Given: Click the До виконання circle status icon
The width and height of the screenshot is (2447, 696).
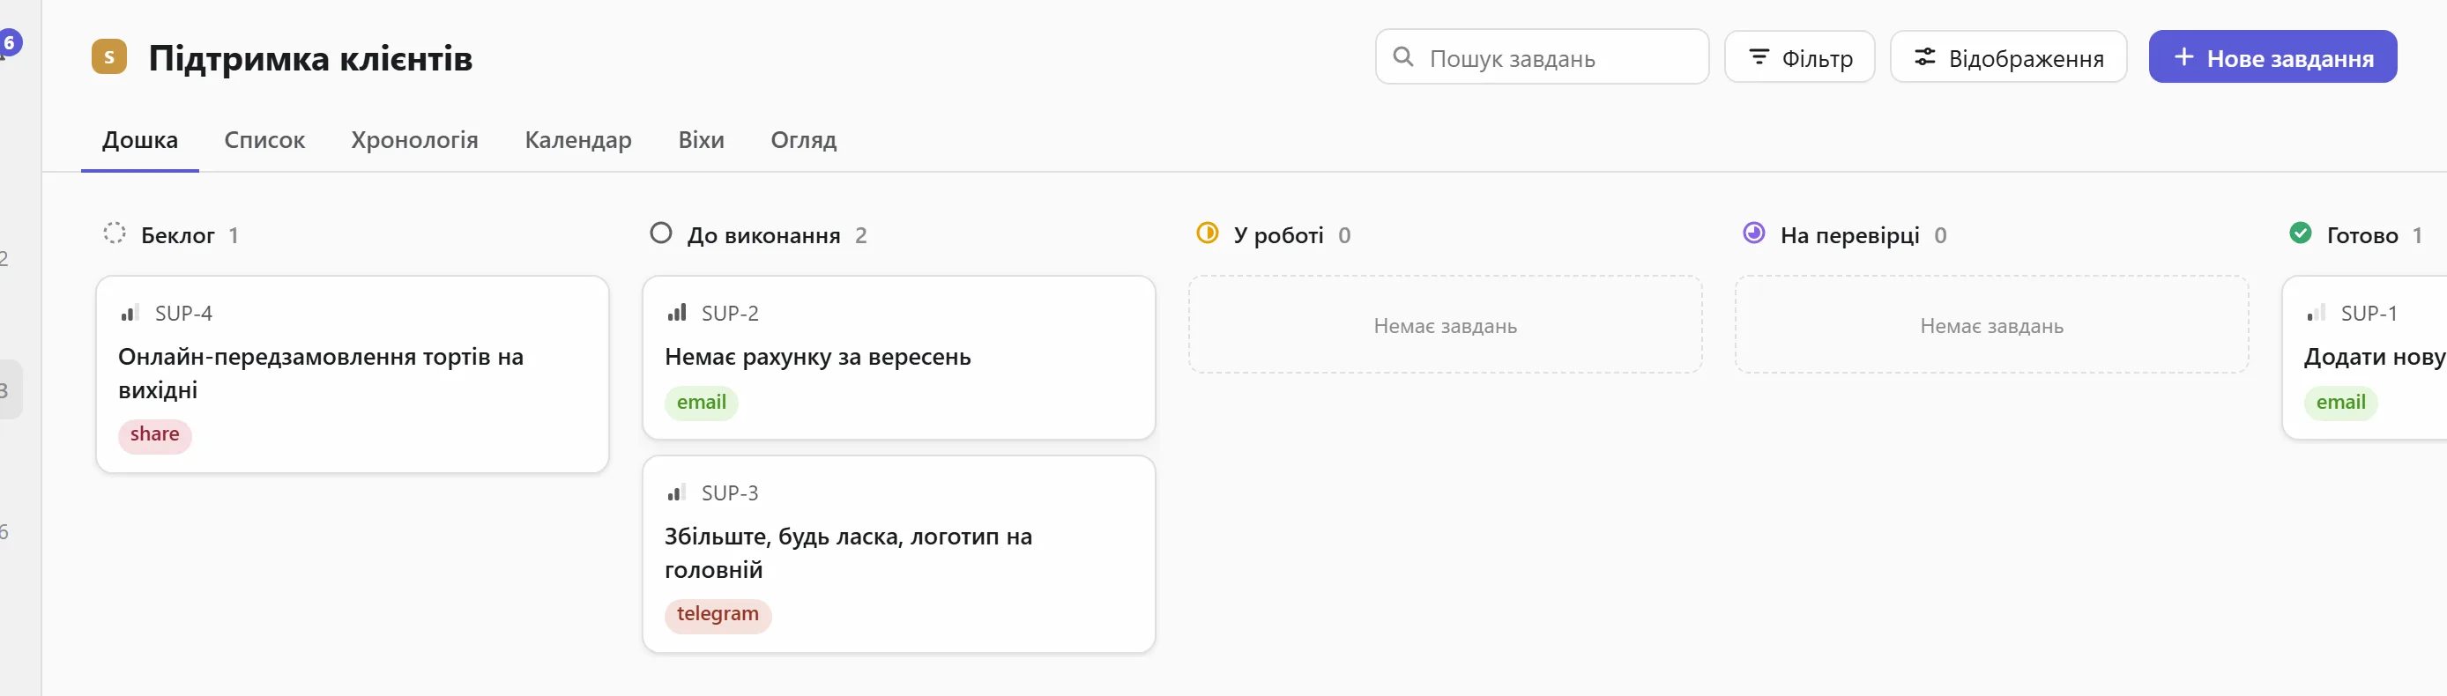Looking at the screenshot, I should tap(661, 233).
